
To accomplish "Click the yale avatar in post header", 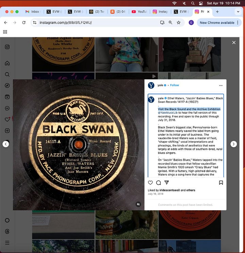I will point(151,85).
